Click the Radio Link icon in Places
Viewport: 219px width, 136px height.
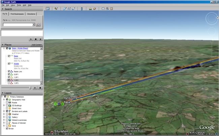click(12, 72)
